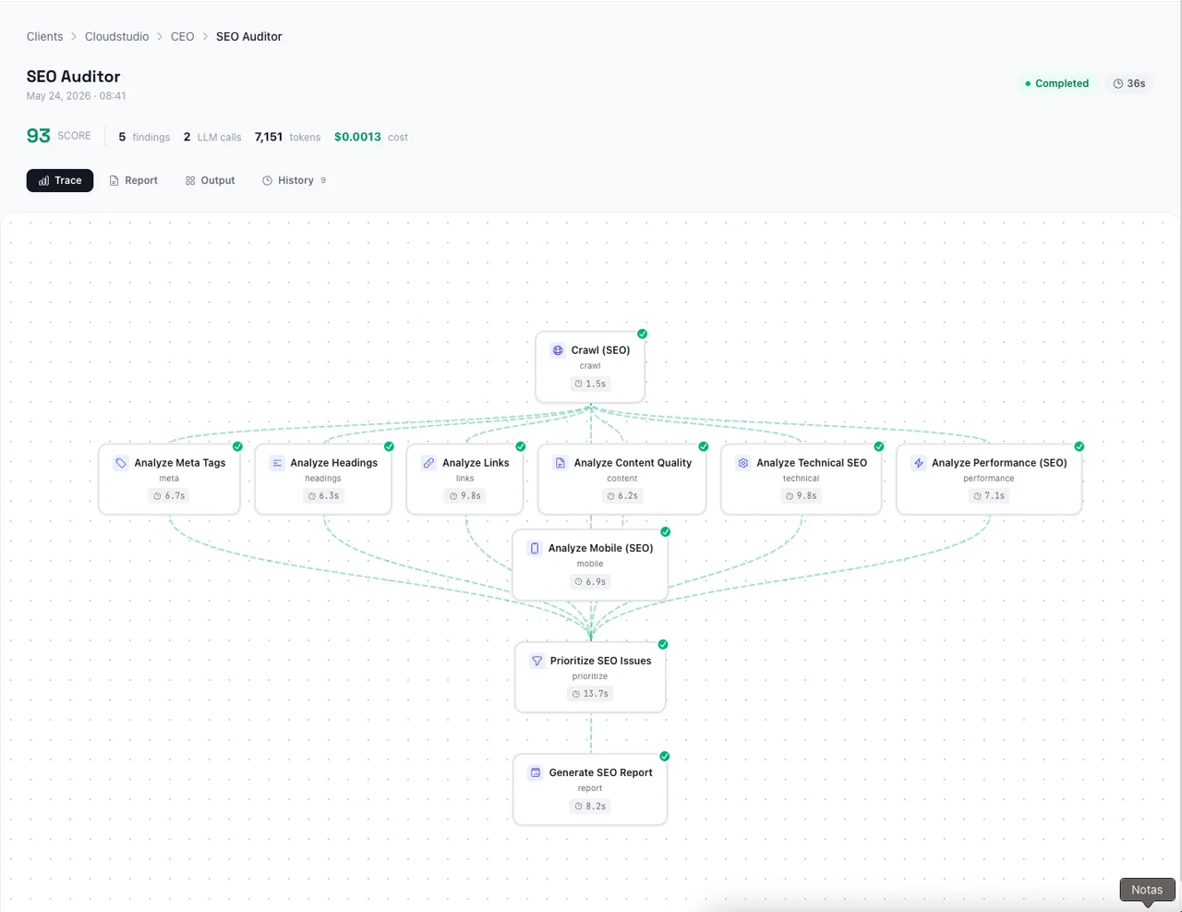Screen dimensions: 1182x912
Task: Click the 6.3s duration on Headings node
Action: click(323, 496)
